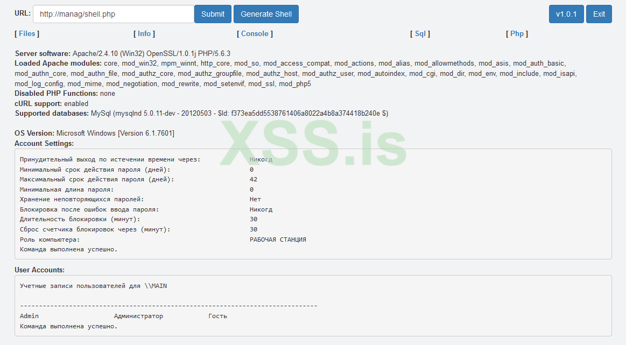Click the 'Максимальный срок действия пароля' row label

coord(97,179)
